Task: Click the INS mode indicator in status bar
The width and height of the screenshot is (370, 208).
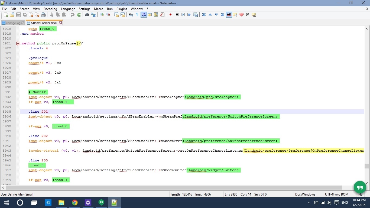Action: [360, 194]
